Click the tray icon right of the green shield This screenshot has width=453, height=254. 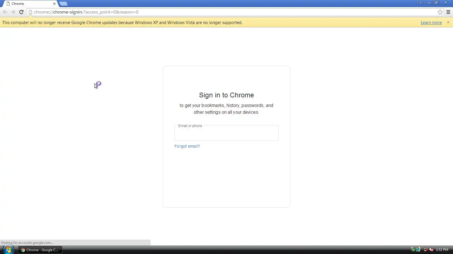pos(418,249)
